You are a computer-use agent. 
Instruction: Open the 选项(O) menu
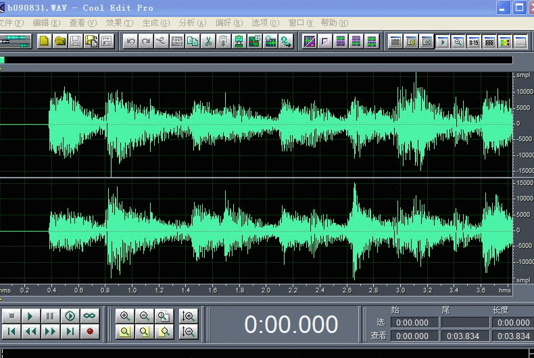point(265,23)
